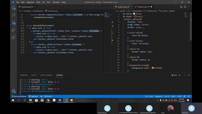The height and width of the screenshot is (114, 202).
Task: Open notifications bell in status bar
Action: pyautogui.click(x=189, y=96)
